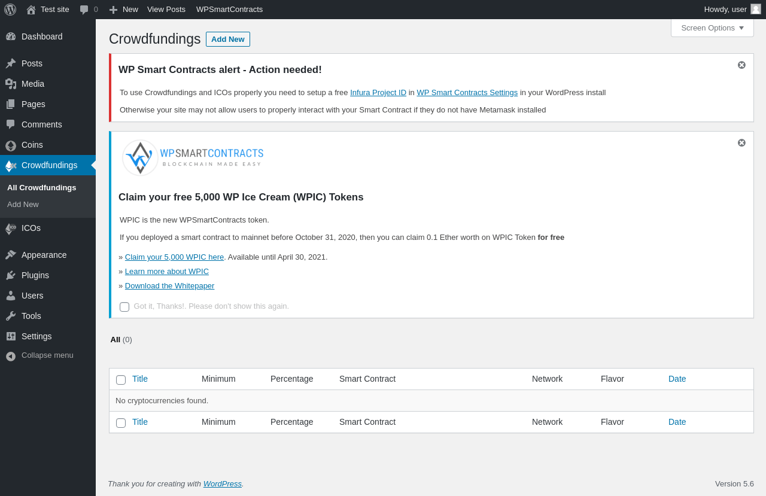Open the comments bubble icon in admin bar
This screenshot has height=496, width=766.
click(84, 10)
